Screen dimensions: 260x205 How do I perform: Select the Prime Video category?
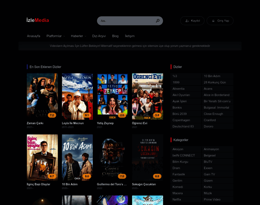click(x=218, y=200)
